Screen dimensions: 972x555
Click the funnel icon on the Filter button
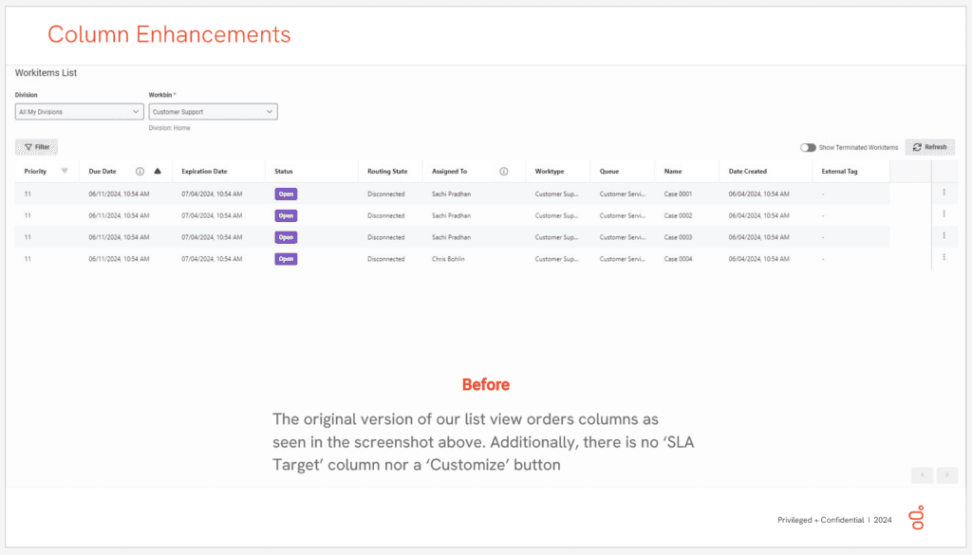point(28,147)
